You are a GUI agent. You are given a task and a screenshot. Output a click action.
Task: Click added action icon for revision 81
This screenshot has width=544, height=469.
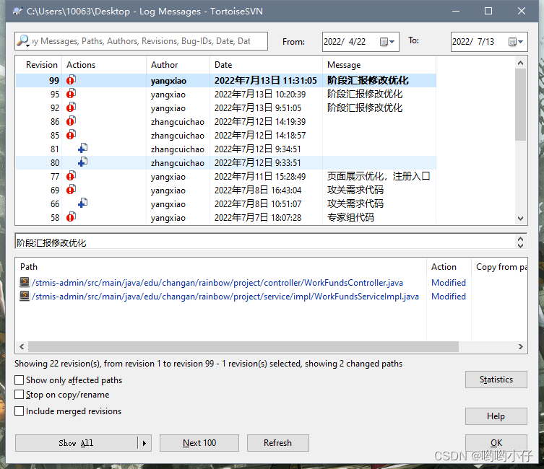coord(82,149)
